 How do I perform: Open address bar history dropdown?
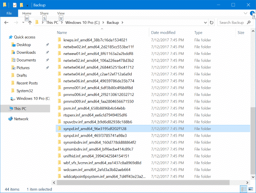pos(206,23)
